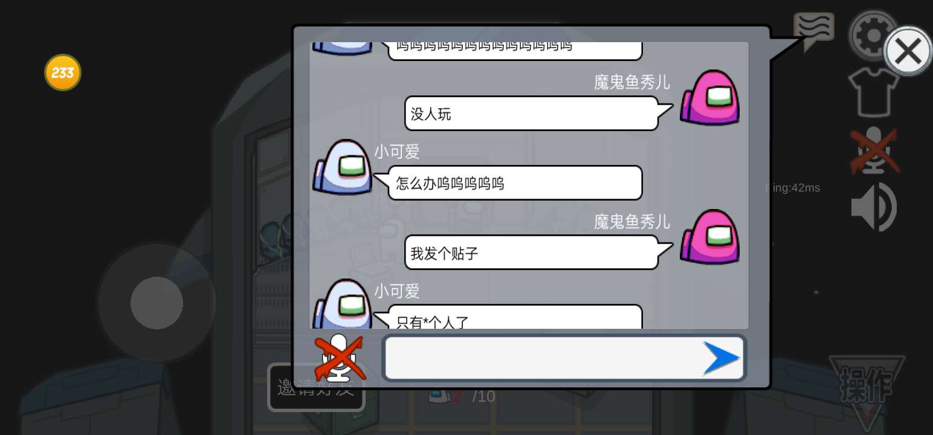Toggle the muted microphone beside chat input
The height and width of the screenshot is (435, 933).
tap(340, 358)
